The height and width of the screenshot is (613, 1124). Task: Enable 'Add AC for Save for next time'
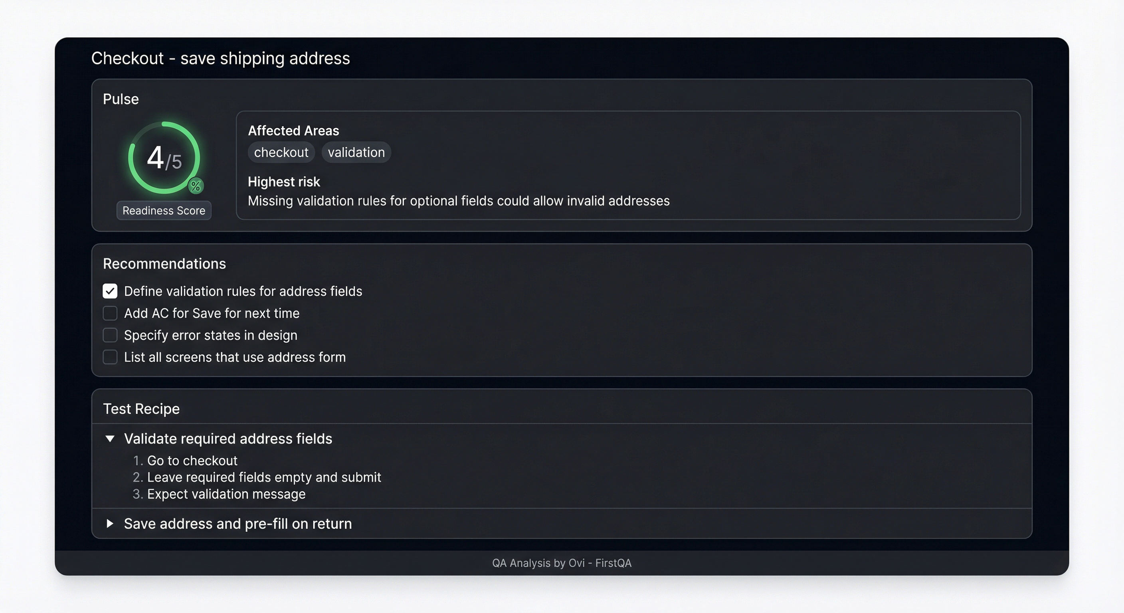[x=110, y=313]
